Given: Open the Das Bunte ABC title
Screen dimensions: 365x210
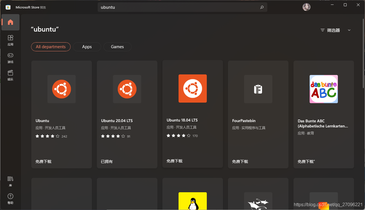Looking at the screenshot, I should 323,123.
